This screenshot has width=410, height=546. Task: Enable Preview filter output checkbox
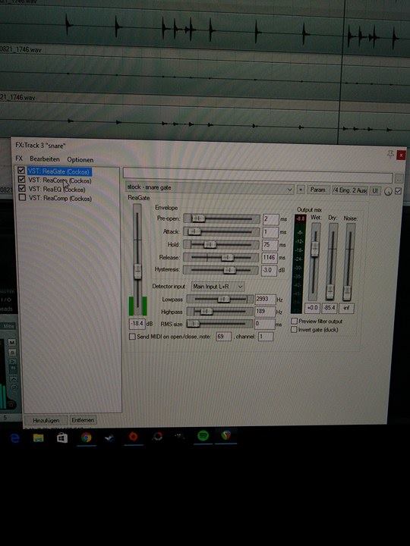coord(295,321)
